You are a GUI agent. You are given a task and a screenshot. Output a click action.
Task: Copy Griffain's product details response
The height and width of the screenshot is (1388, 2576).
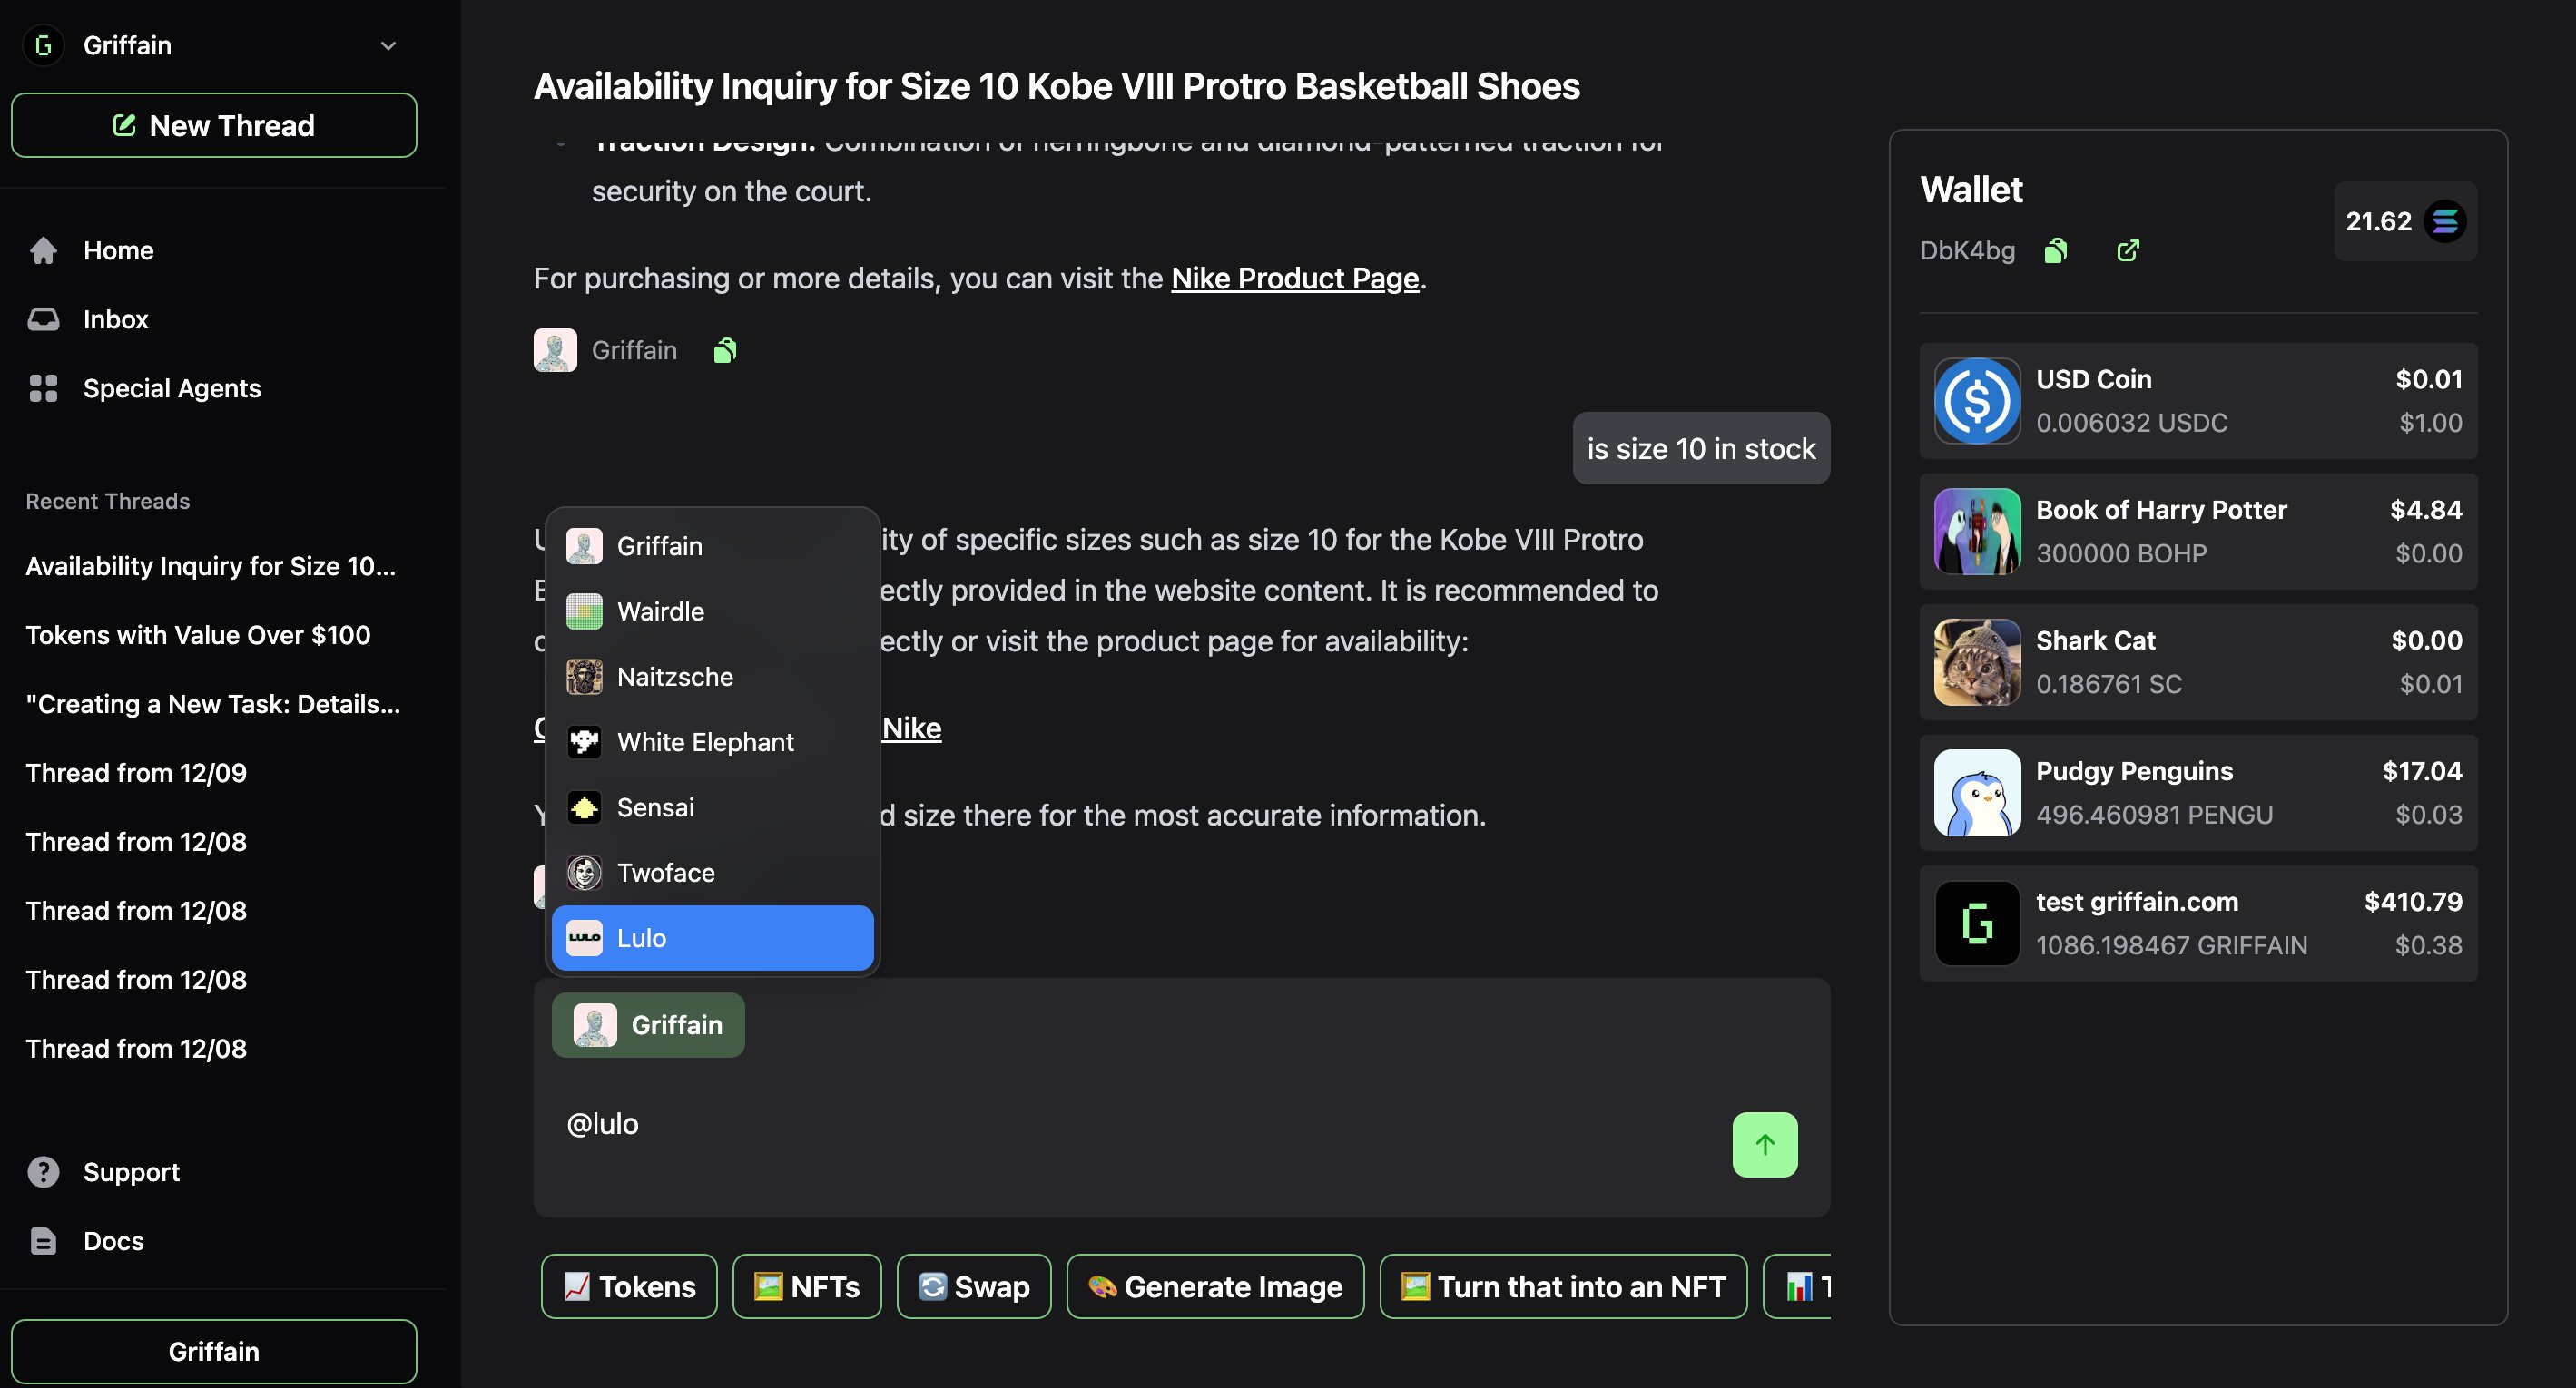click(725, 351)
